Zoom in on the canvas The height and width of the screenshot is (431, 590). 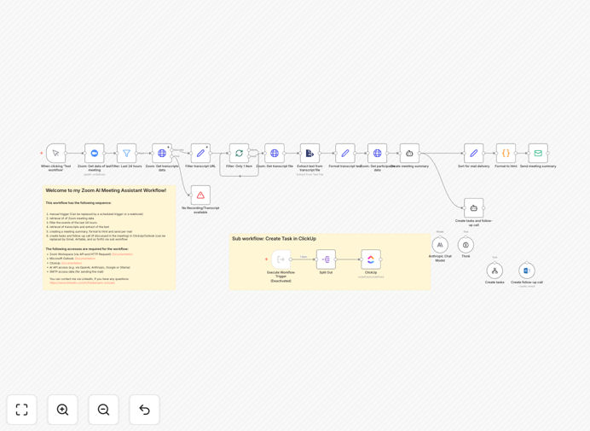[x=62, y=410]
